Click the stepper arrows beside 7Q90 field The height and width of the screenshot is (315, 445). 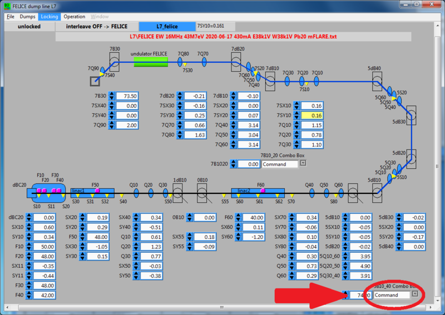pyautogui.click(x=111, y=125)
